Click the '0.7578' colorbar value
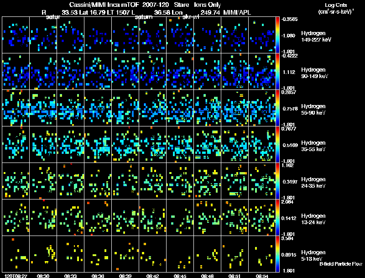Screen dimensions: 365x278 point(290,109)
